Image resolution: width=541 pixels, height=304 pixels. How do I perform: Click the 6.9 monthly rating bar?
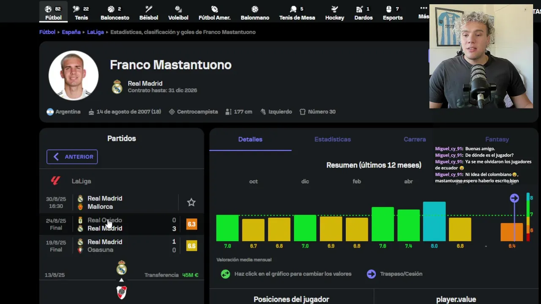(331, 229)
